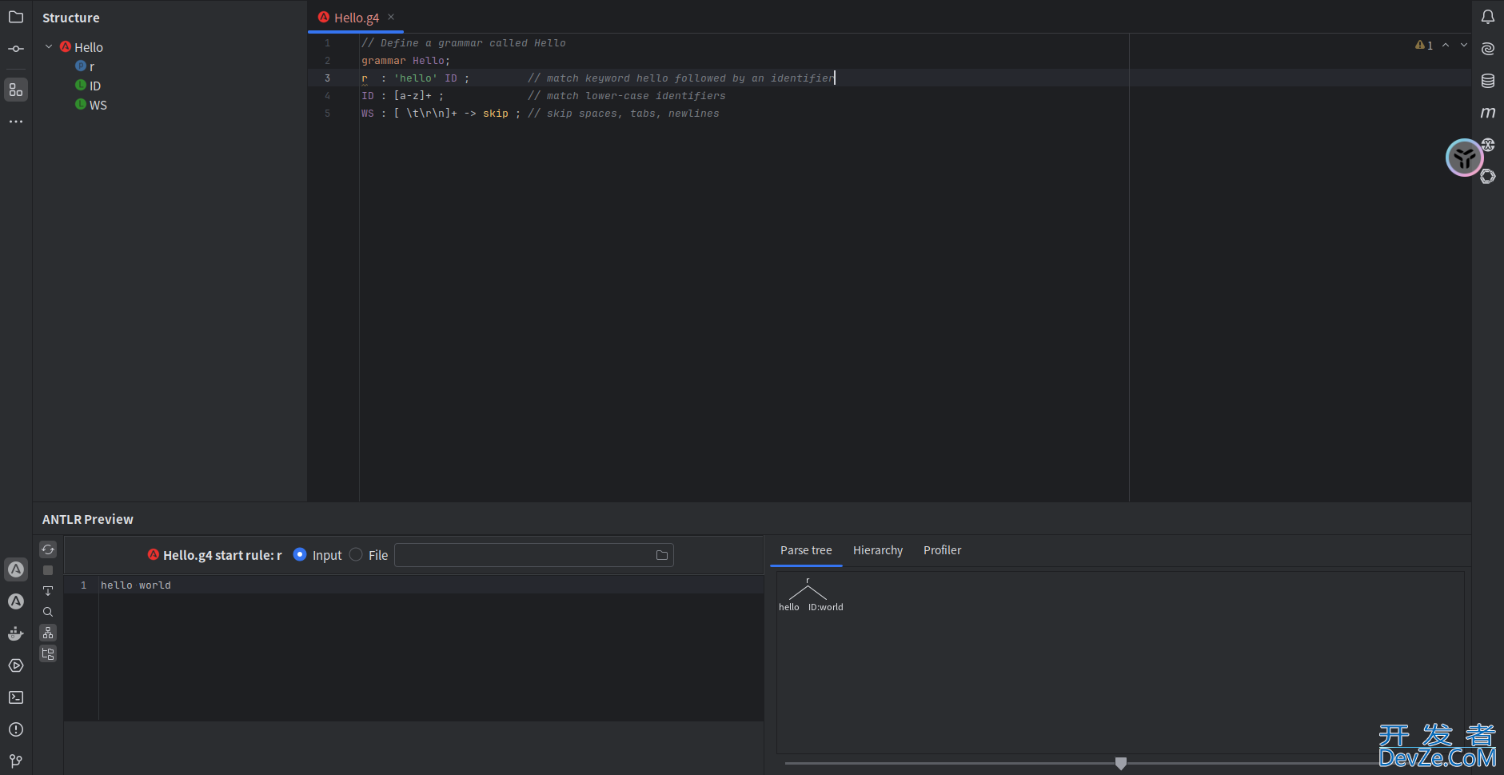The image size is (1504, 775).
Task: Open the Maven tool window
Action: 1488,113
